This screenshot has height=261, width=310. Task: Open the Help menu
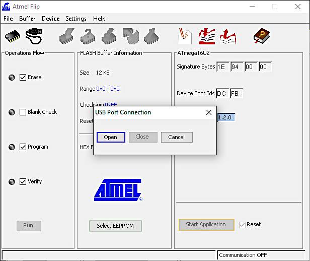[99, 19]
